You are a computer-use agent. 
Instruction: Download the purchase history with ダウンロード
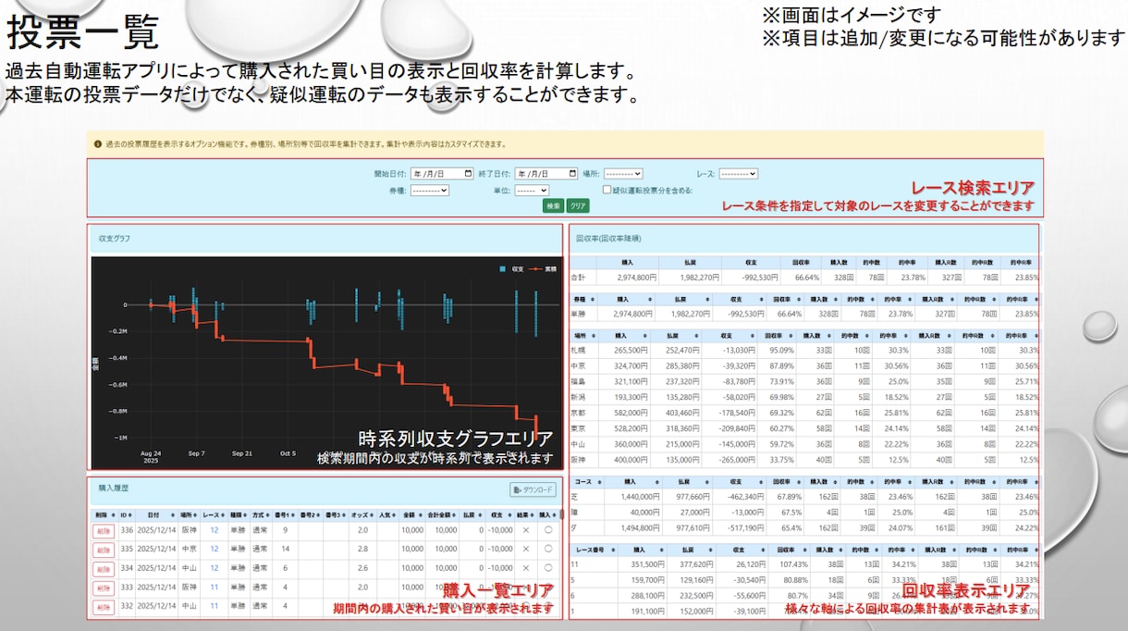[x=533, y=490]
